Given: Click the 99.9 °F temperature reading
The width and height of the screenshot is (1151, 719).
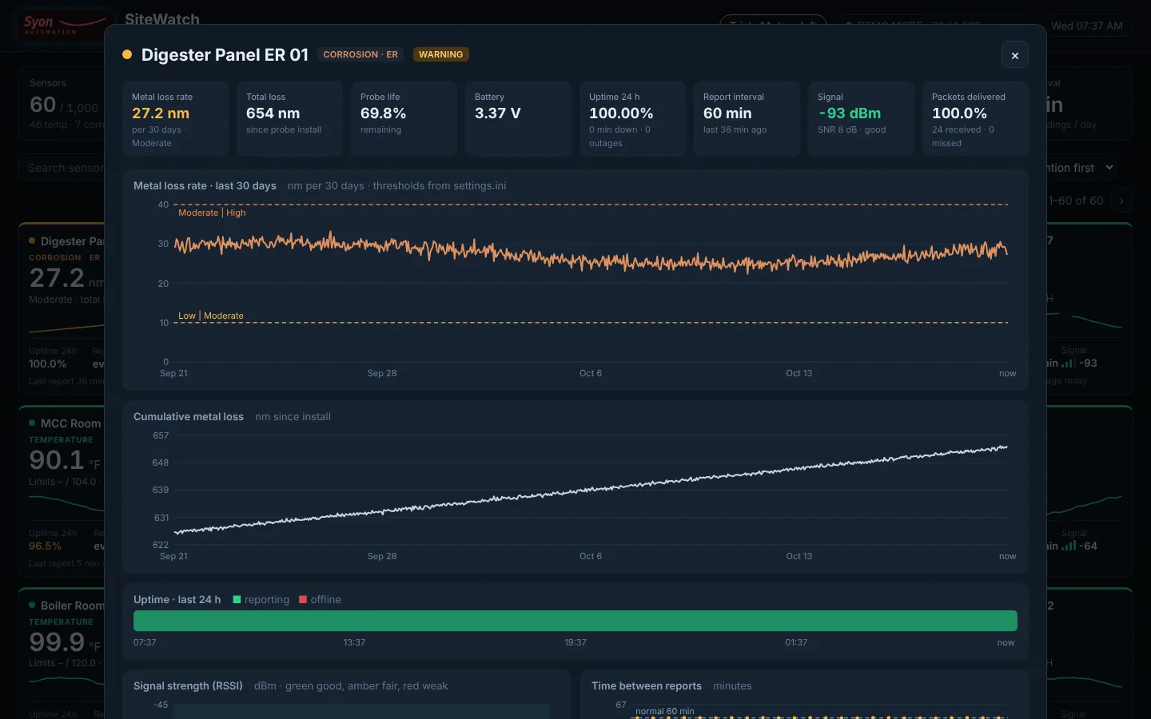Looking at the screenshot, I should (65, 642).
